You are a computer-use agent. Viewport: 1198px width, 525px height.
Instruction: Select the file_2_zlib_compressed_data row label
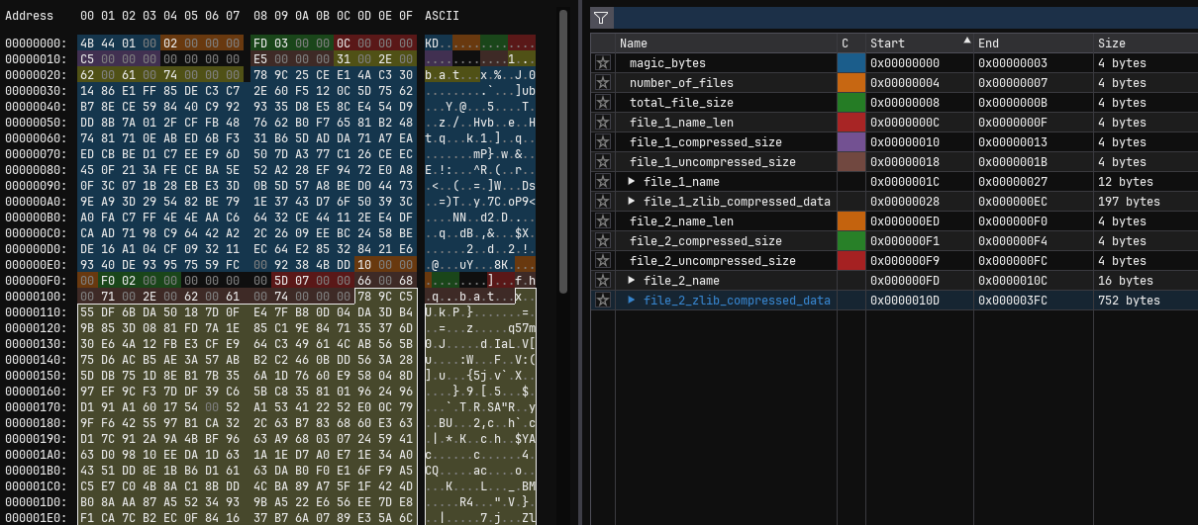click(x=737, y=301)
